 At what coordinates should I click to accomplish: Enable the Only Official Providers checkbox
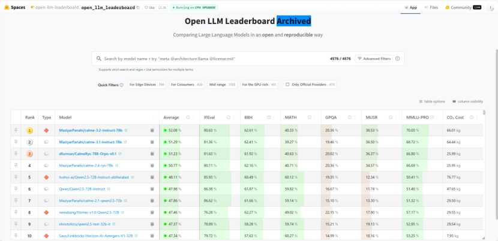point(287,85)
